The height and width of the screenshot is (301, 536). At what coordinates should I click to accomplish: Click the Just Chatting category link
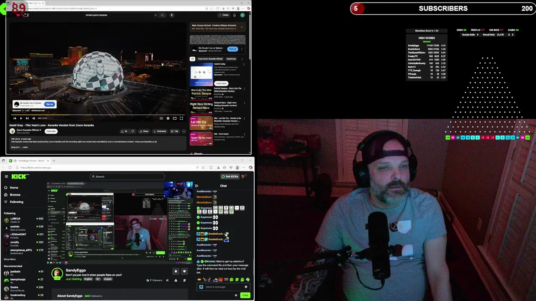coord(74,279)
